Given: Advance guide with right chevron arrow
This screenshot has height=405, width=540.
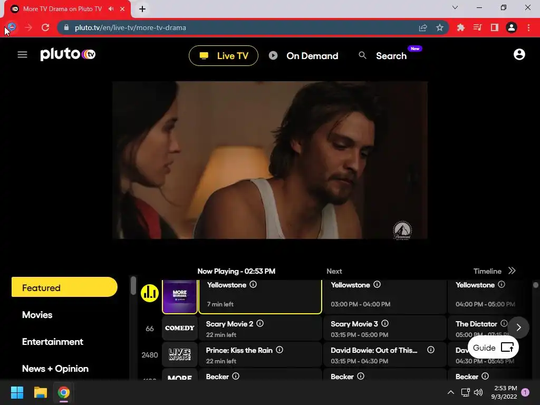Looking at the screenshot, I should coord(519,327).
